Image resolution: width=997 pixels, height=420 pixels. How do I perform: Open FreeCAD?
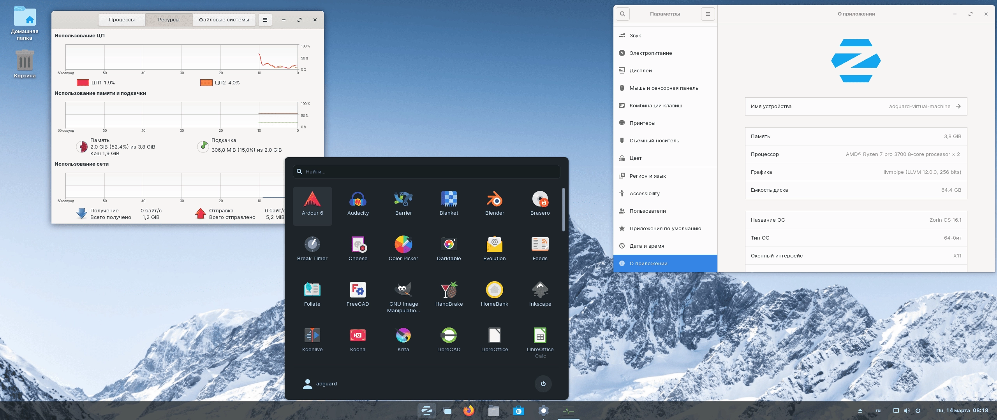[358, 297]
